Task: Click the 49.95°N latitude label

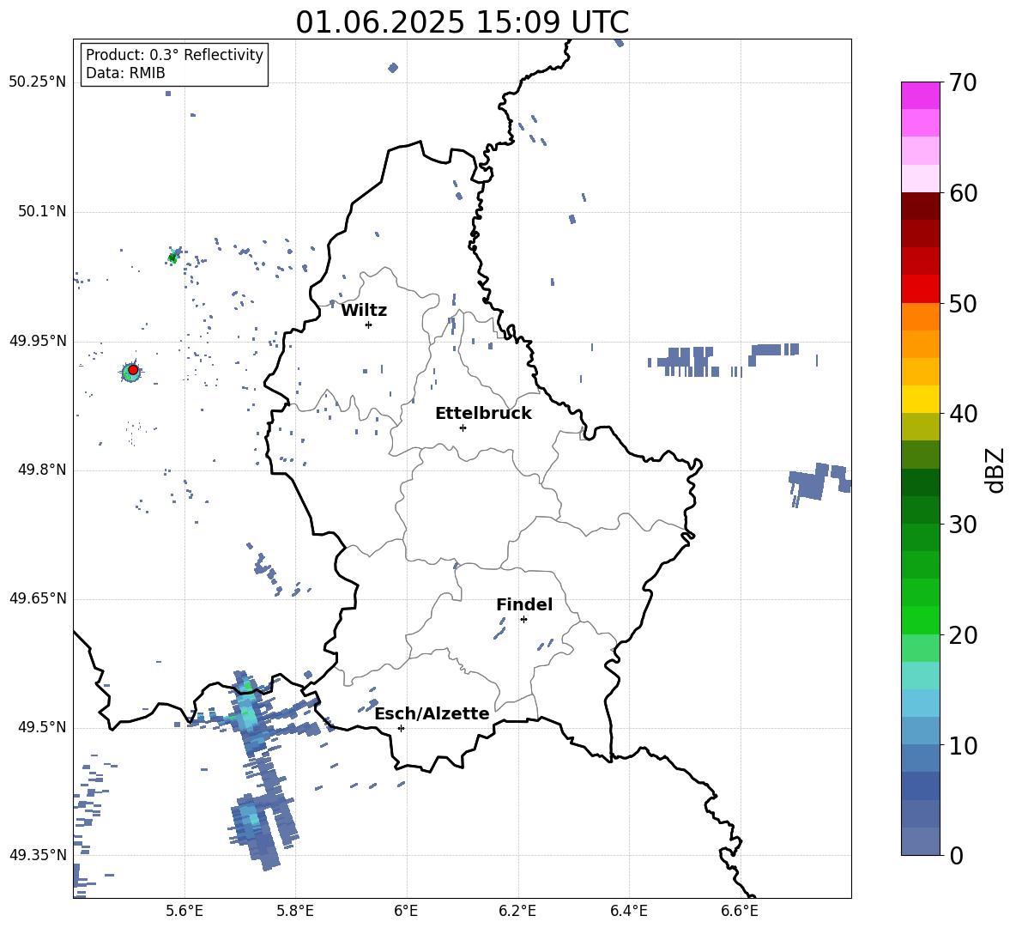Action: [38, 341]
